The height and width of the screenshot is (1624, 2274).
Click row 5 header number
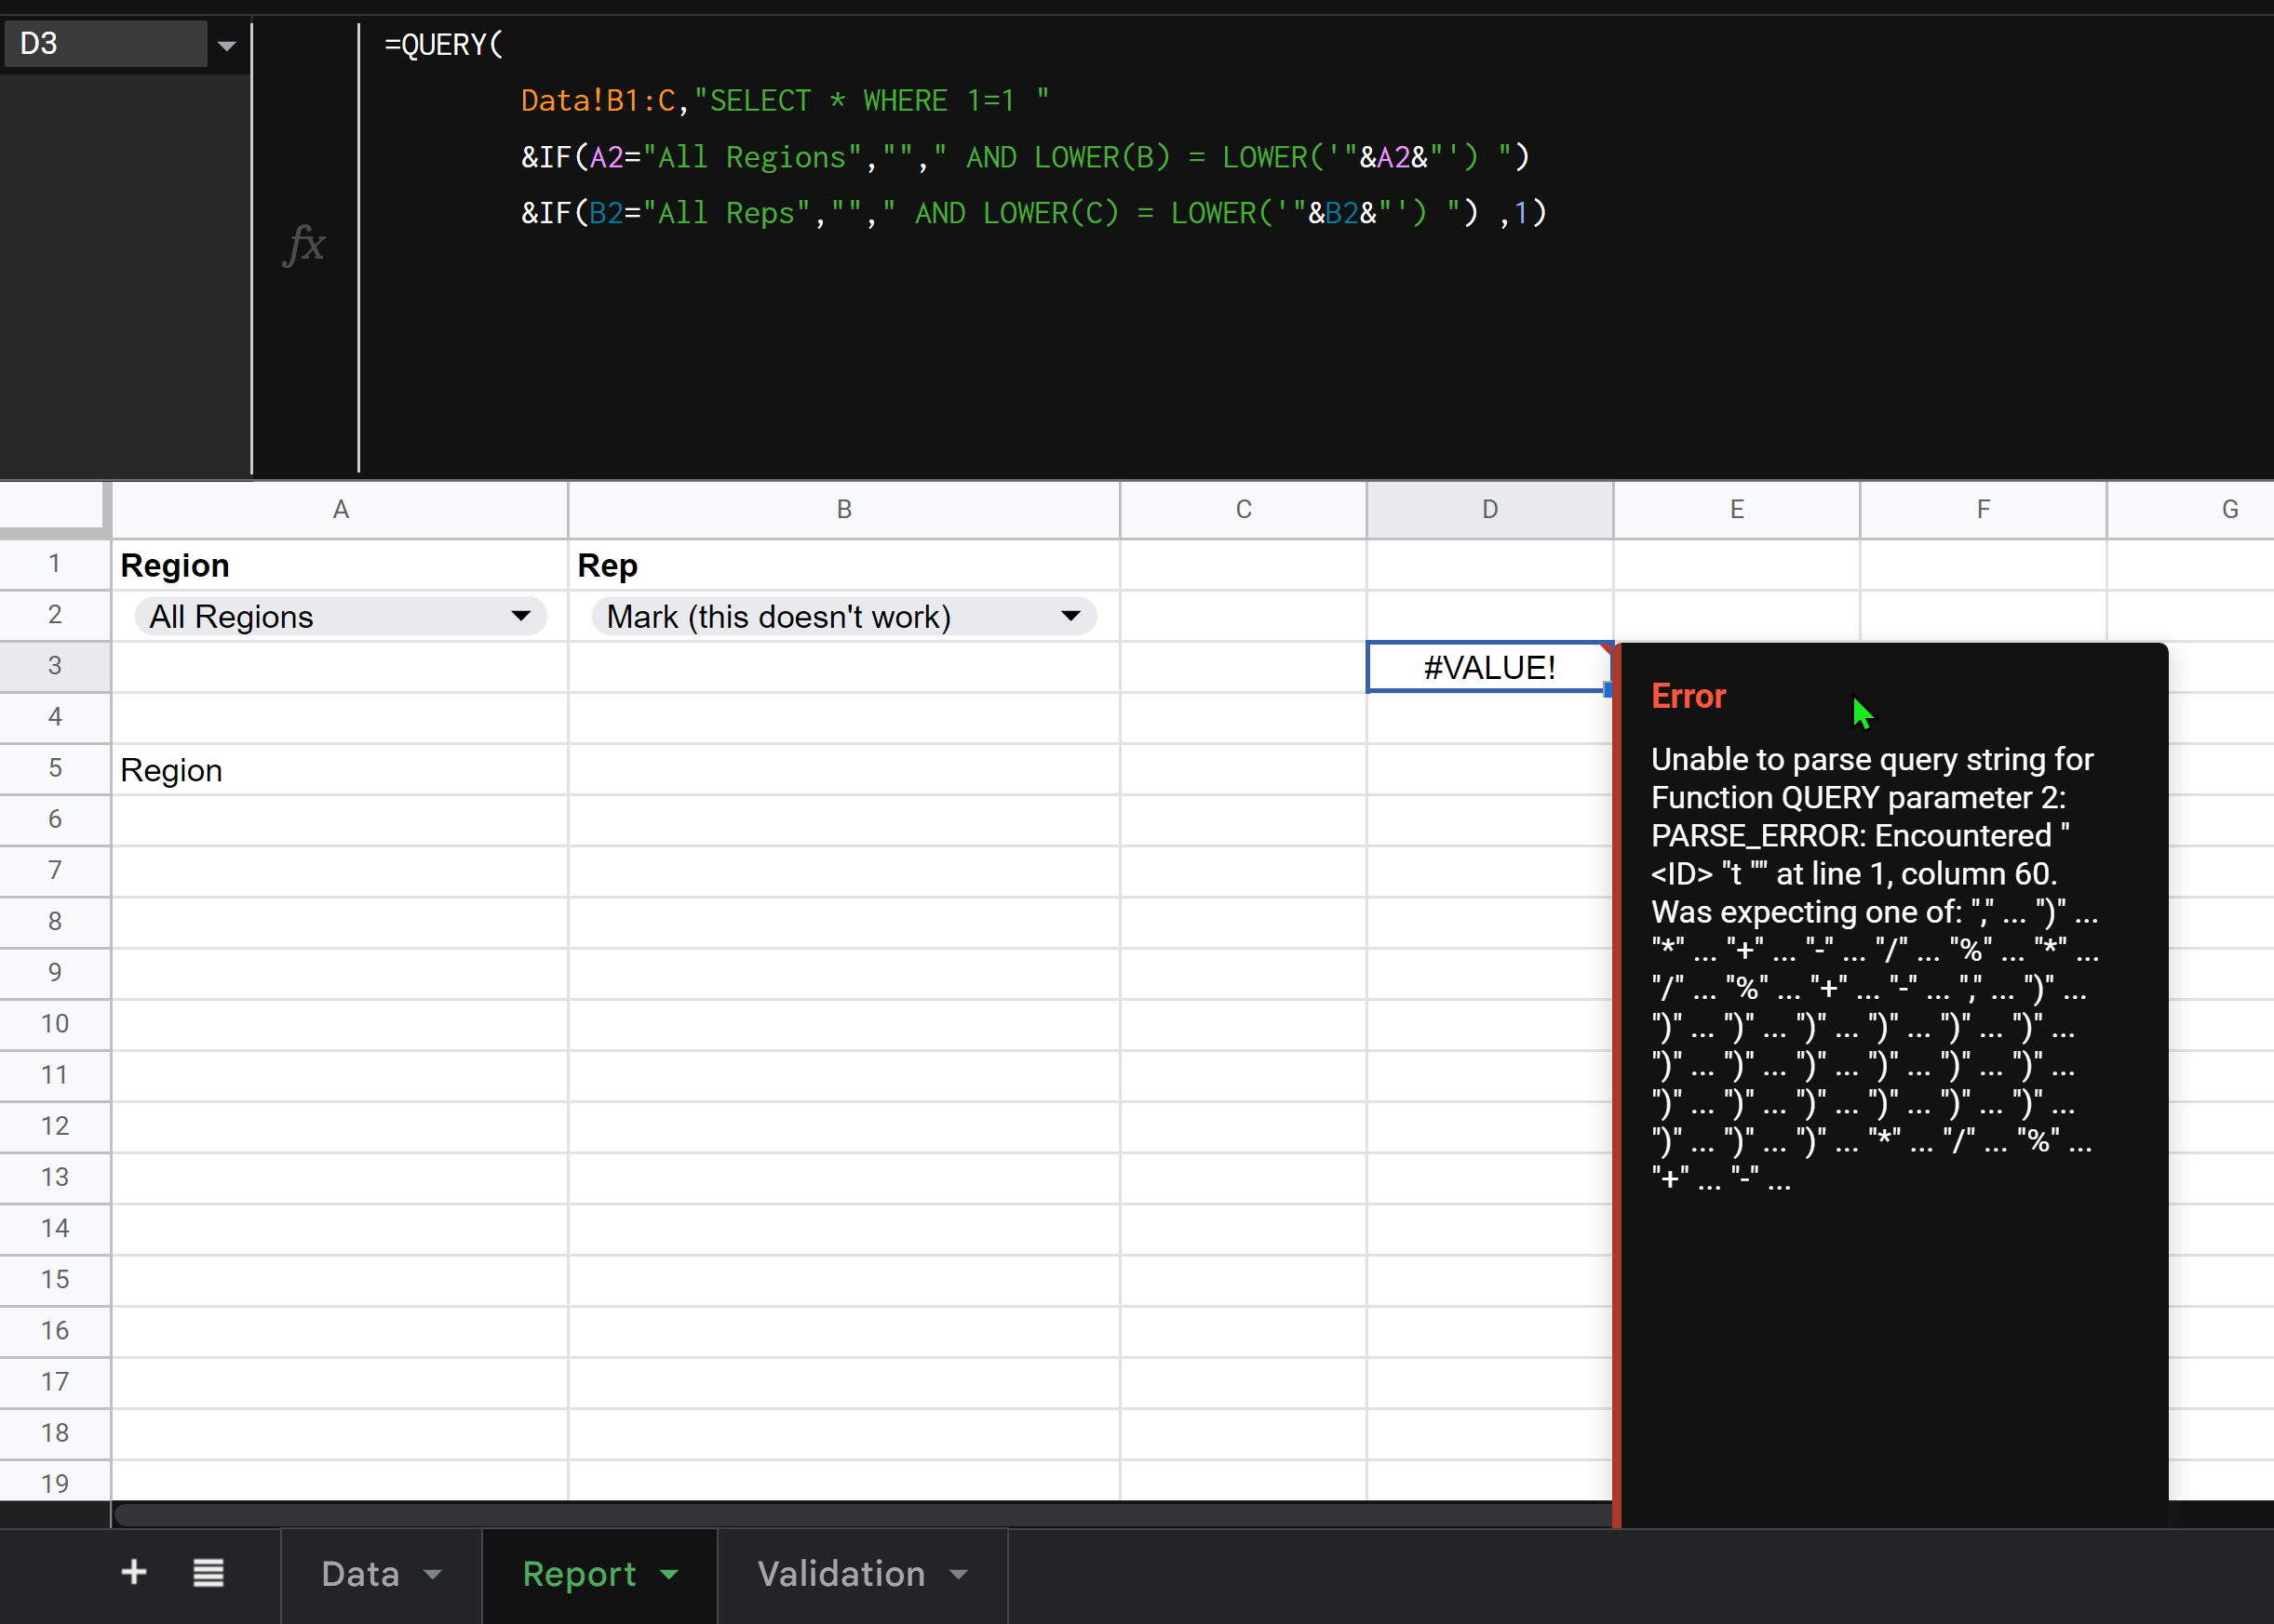click(x=54, y=768)
